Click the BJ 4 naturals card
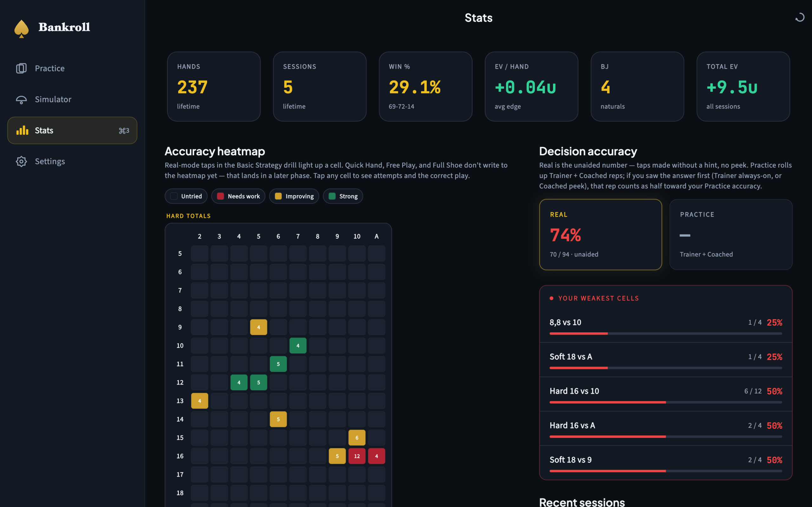 pos(637,87)
